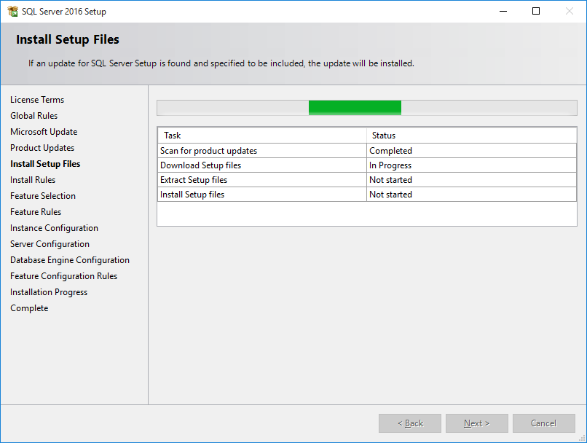Screen dimensions: 587x443
Task: Open the Installation Progress step
Action: (x=48, y=291)
